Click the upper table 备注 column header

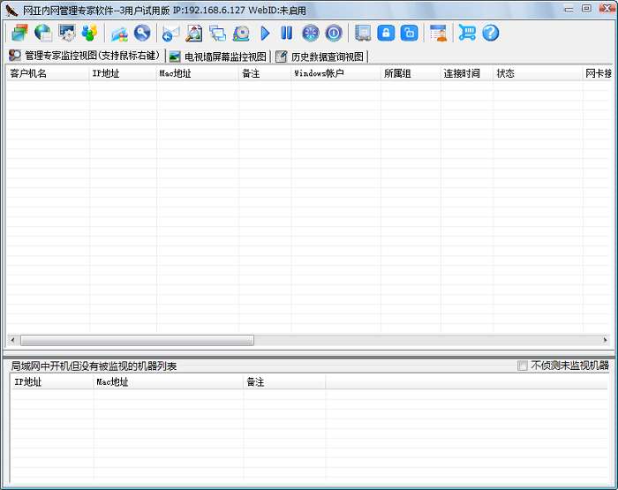[265, 73]
